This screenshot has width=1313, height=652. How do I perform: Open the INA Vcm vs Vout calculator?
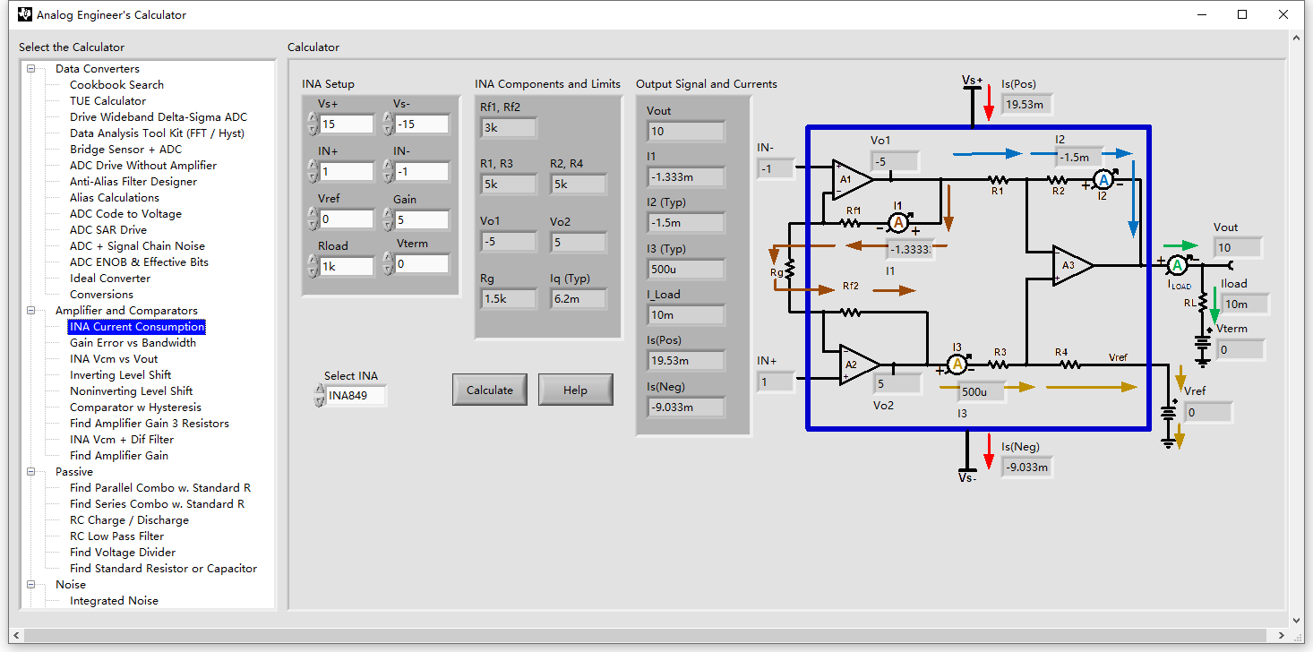click(x=114, y=359)
